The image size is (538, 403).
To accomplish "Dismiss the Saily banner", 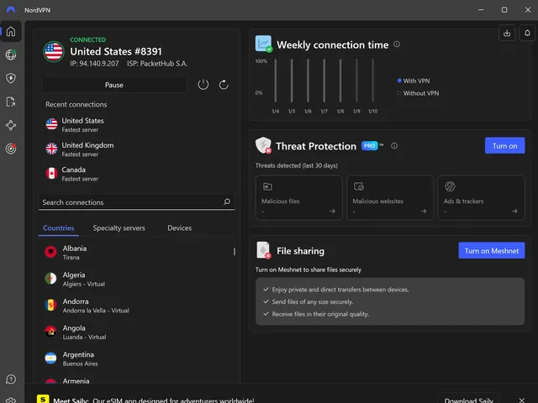I will point(521,400).
